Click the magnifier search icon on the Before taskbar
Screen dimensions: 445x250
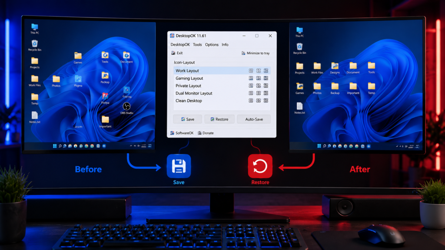click(60, 146)
